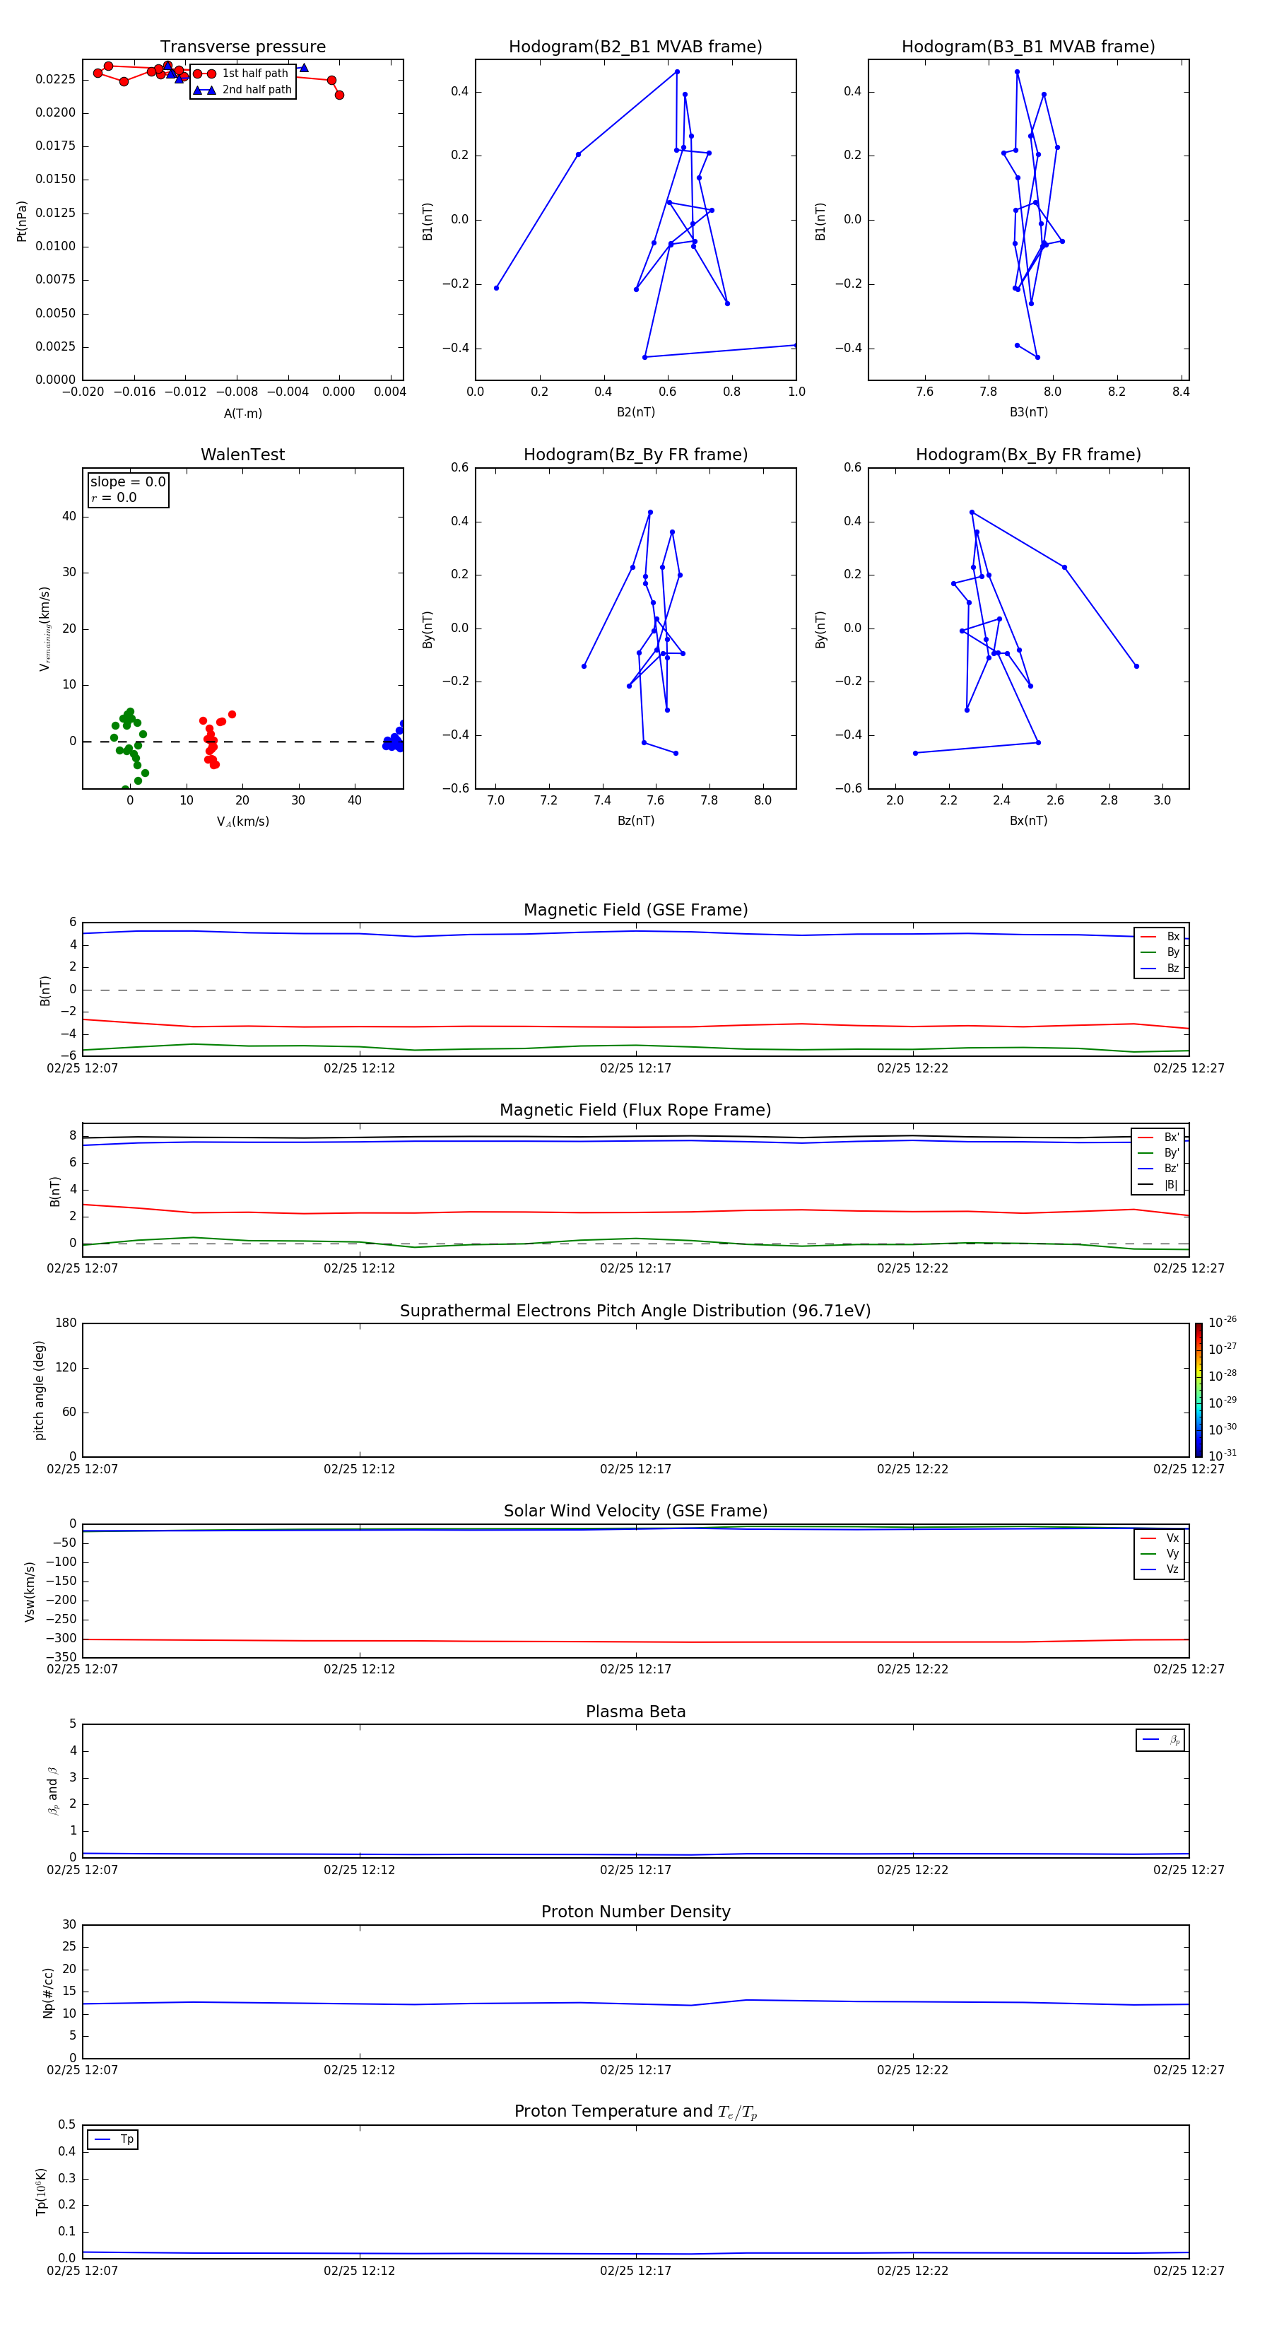Click 'Vx' in the solar wind velocity legend

tap(1160, 1538)
